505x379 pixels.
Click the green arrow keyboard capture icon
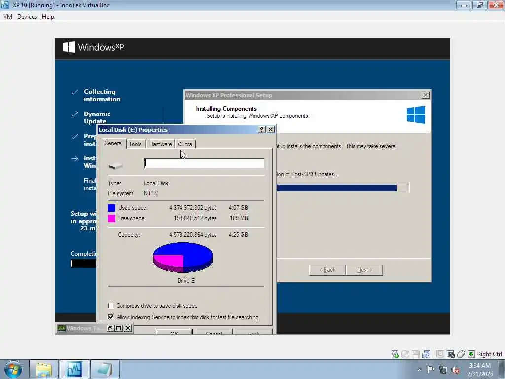coord(471,354)
